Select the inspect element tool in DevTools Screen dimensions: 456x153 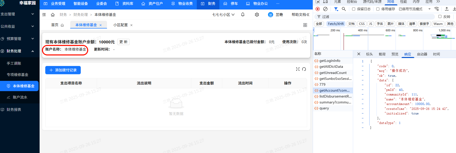[x=318, y=2]
